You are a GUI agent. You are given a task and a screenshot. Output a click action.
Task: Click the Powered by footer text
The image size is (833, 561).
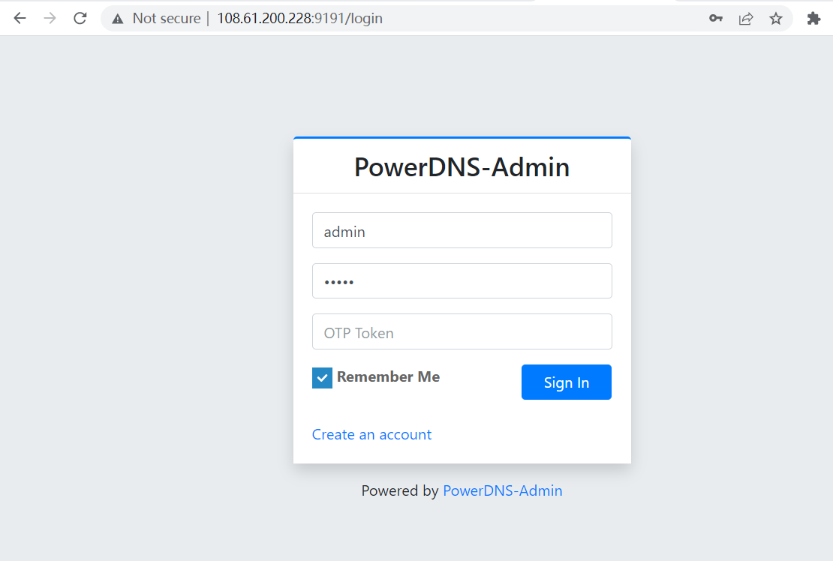point(399,491)
